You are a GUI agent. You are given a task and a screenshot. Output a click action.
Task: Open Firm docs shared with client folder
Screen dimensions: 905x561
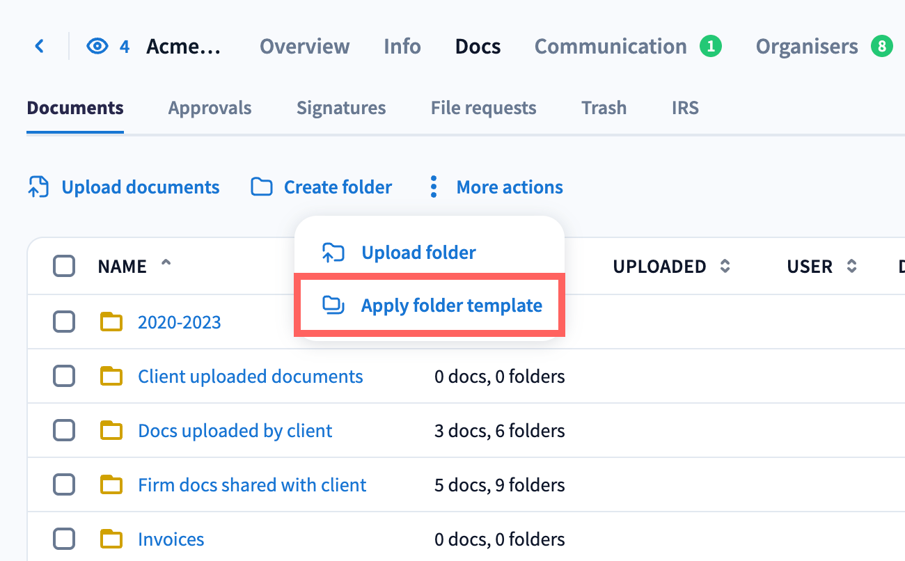252,485
